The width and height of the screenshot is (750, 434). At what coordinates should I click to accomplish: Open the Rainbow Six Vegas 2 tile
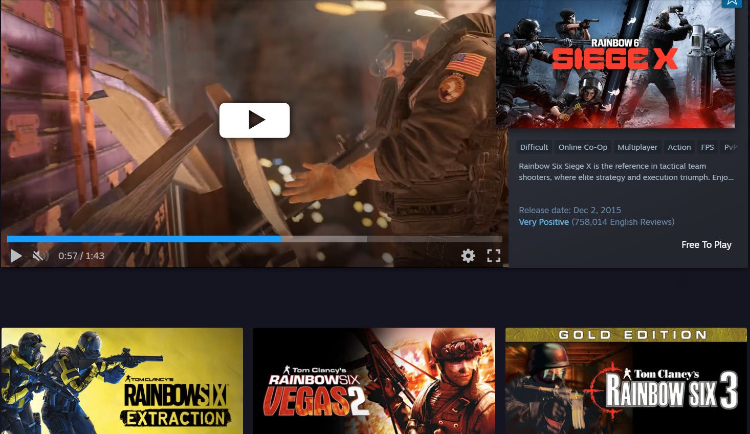pyautogui.click(x=374, y=381)
